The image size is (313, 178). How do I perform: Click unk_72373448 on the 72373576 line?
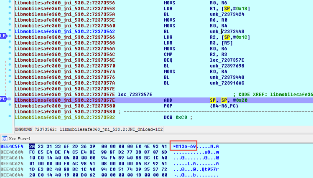[227, 77]
